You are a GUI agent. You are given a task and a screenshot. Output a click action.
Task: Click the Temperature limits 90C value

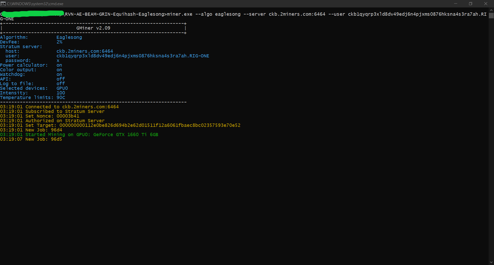[61, 98]
